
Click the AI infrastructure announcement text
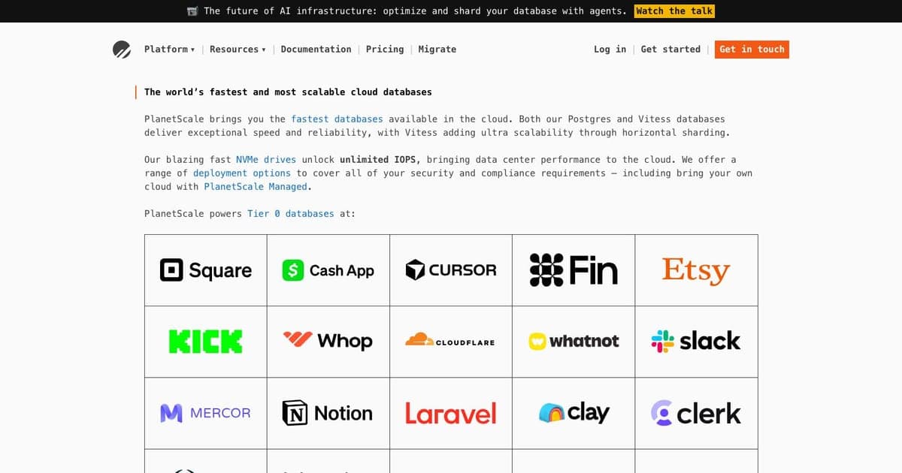415,11
